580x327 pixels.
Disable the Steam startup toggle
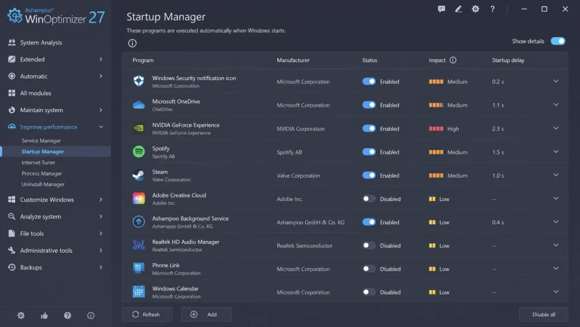pyautogui.click(x=369, y=175)
